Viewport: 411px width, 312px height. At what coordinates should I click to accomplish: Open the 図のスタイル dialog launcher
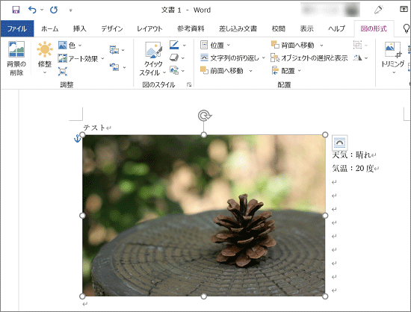(x=189, y=84)
